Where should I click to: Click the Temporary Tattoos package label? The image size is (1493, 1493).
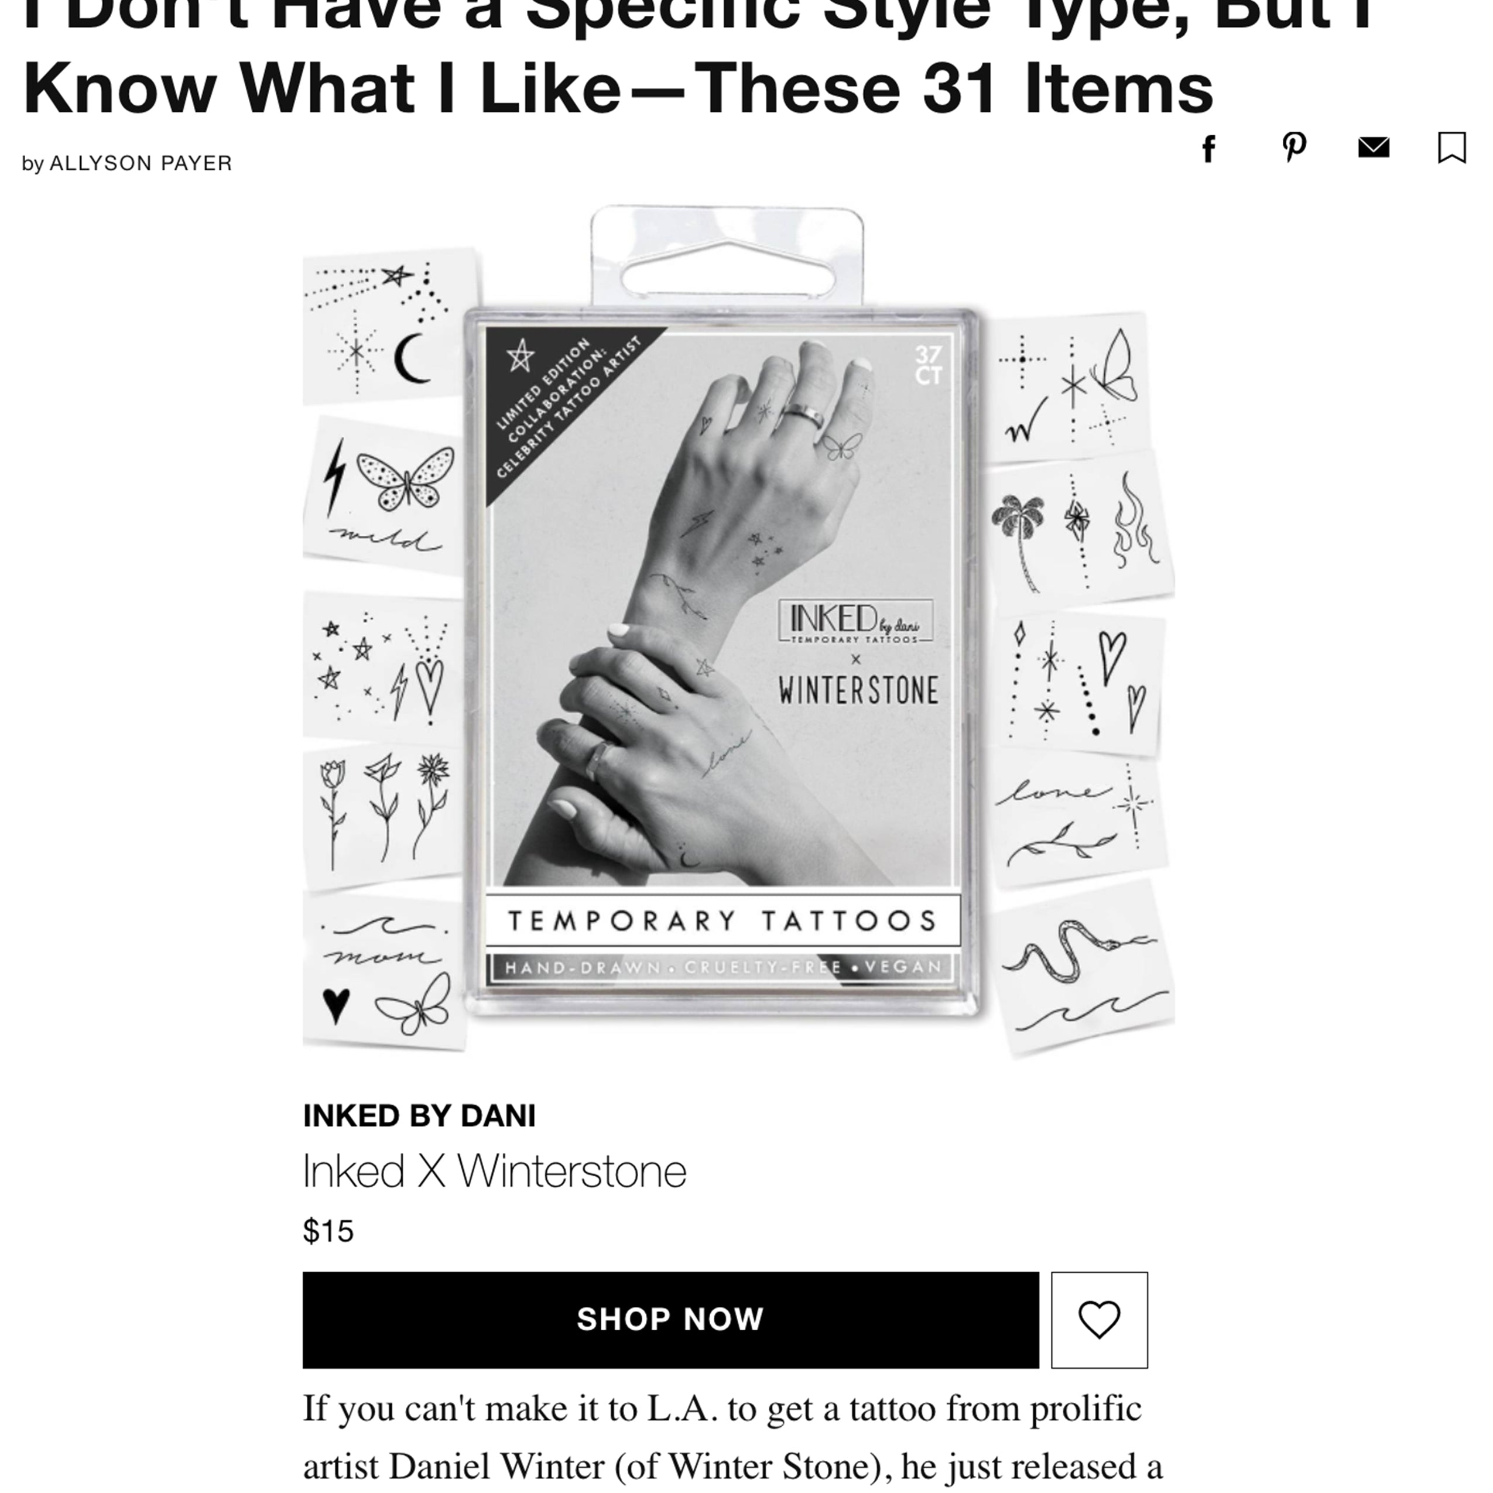723,920
